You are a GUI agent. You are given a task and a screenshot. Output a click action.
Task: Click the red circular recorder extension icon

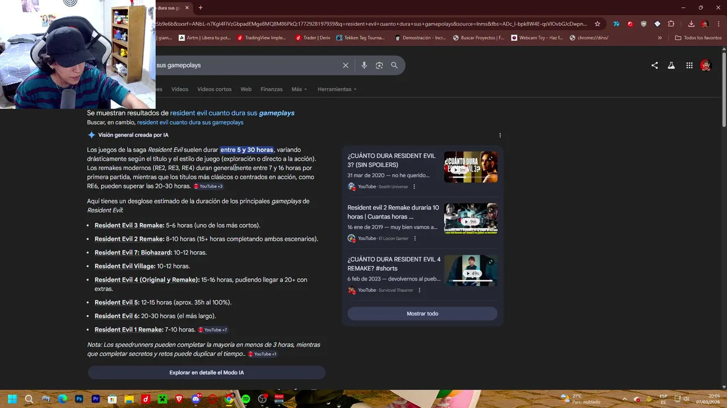click(x=630, y=24)
